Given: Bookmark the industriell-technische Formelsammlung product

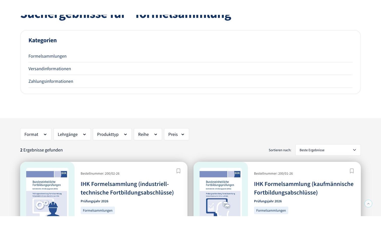Looking at the screenshot, I should [178, 171].
